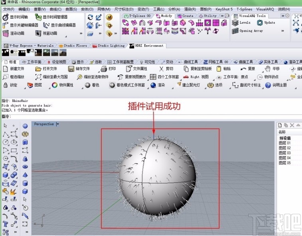Expand VisualARQ Tools overflow chevron
This screenshot has width=302, height=236.
(x=282, y=16)
